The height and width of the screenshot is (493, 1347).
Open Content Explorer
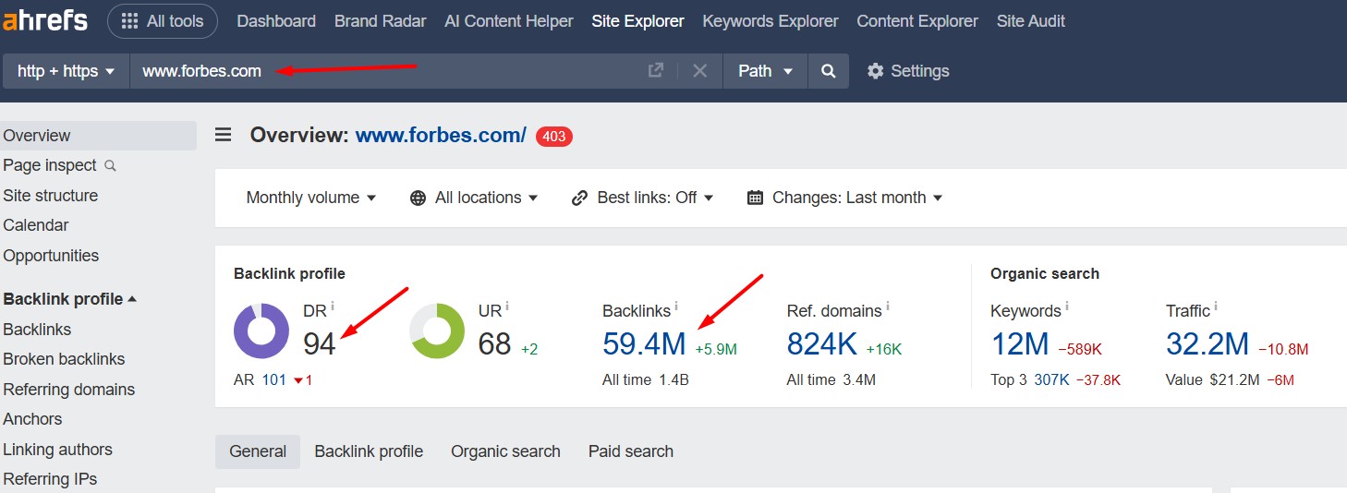coord(917,21)
